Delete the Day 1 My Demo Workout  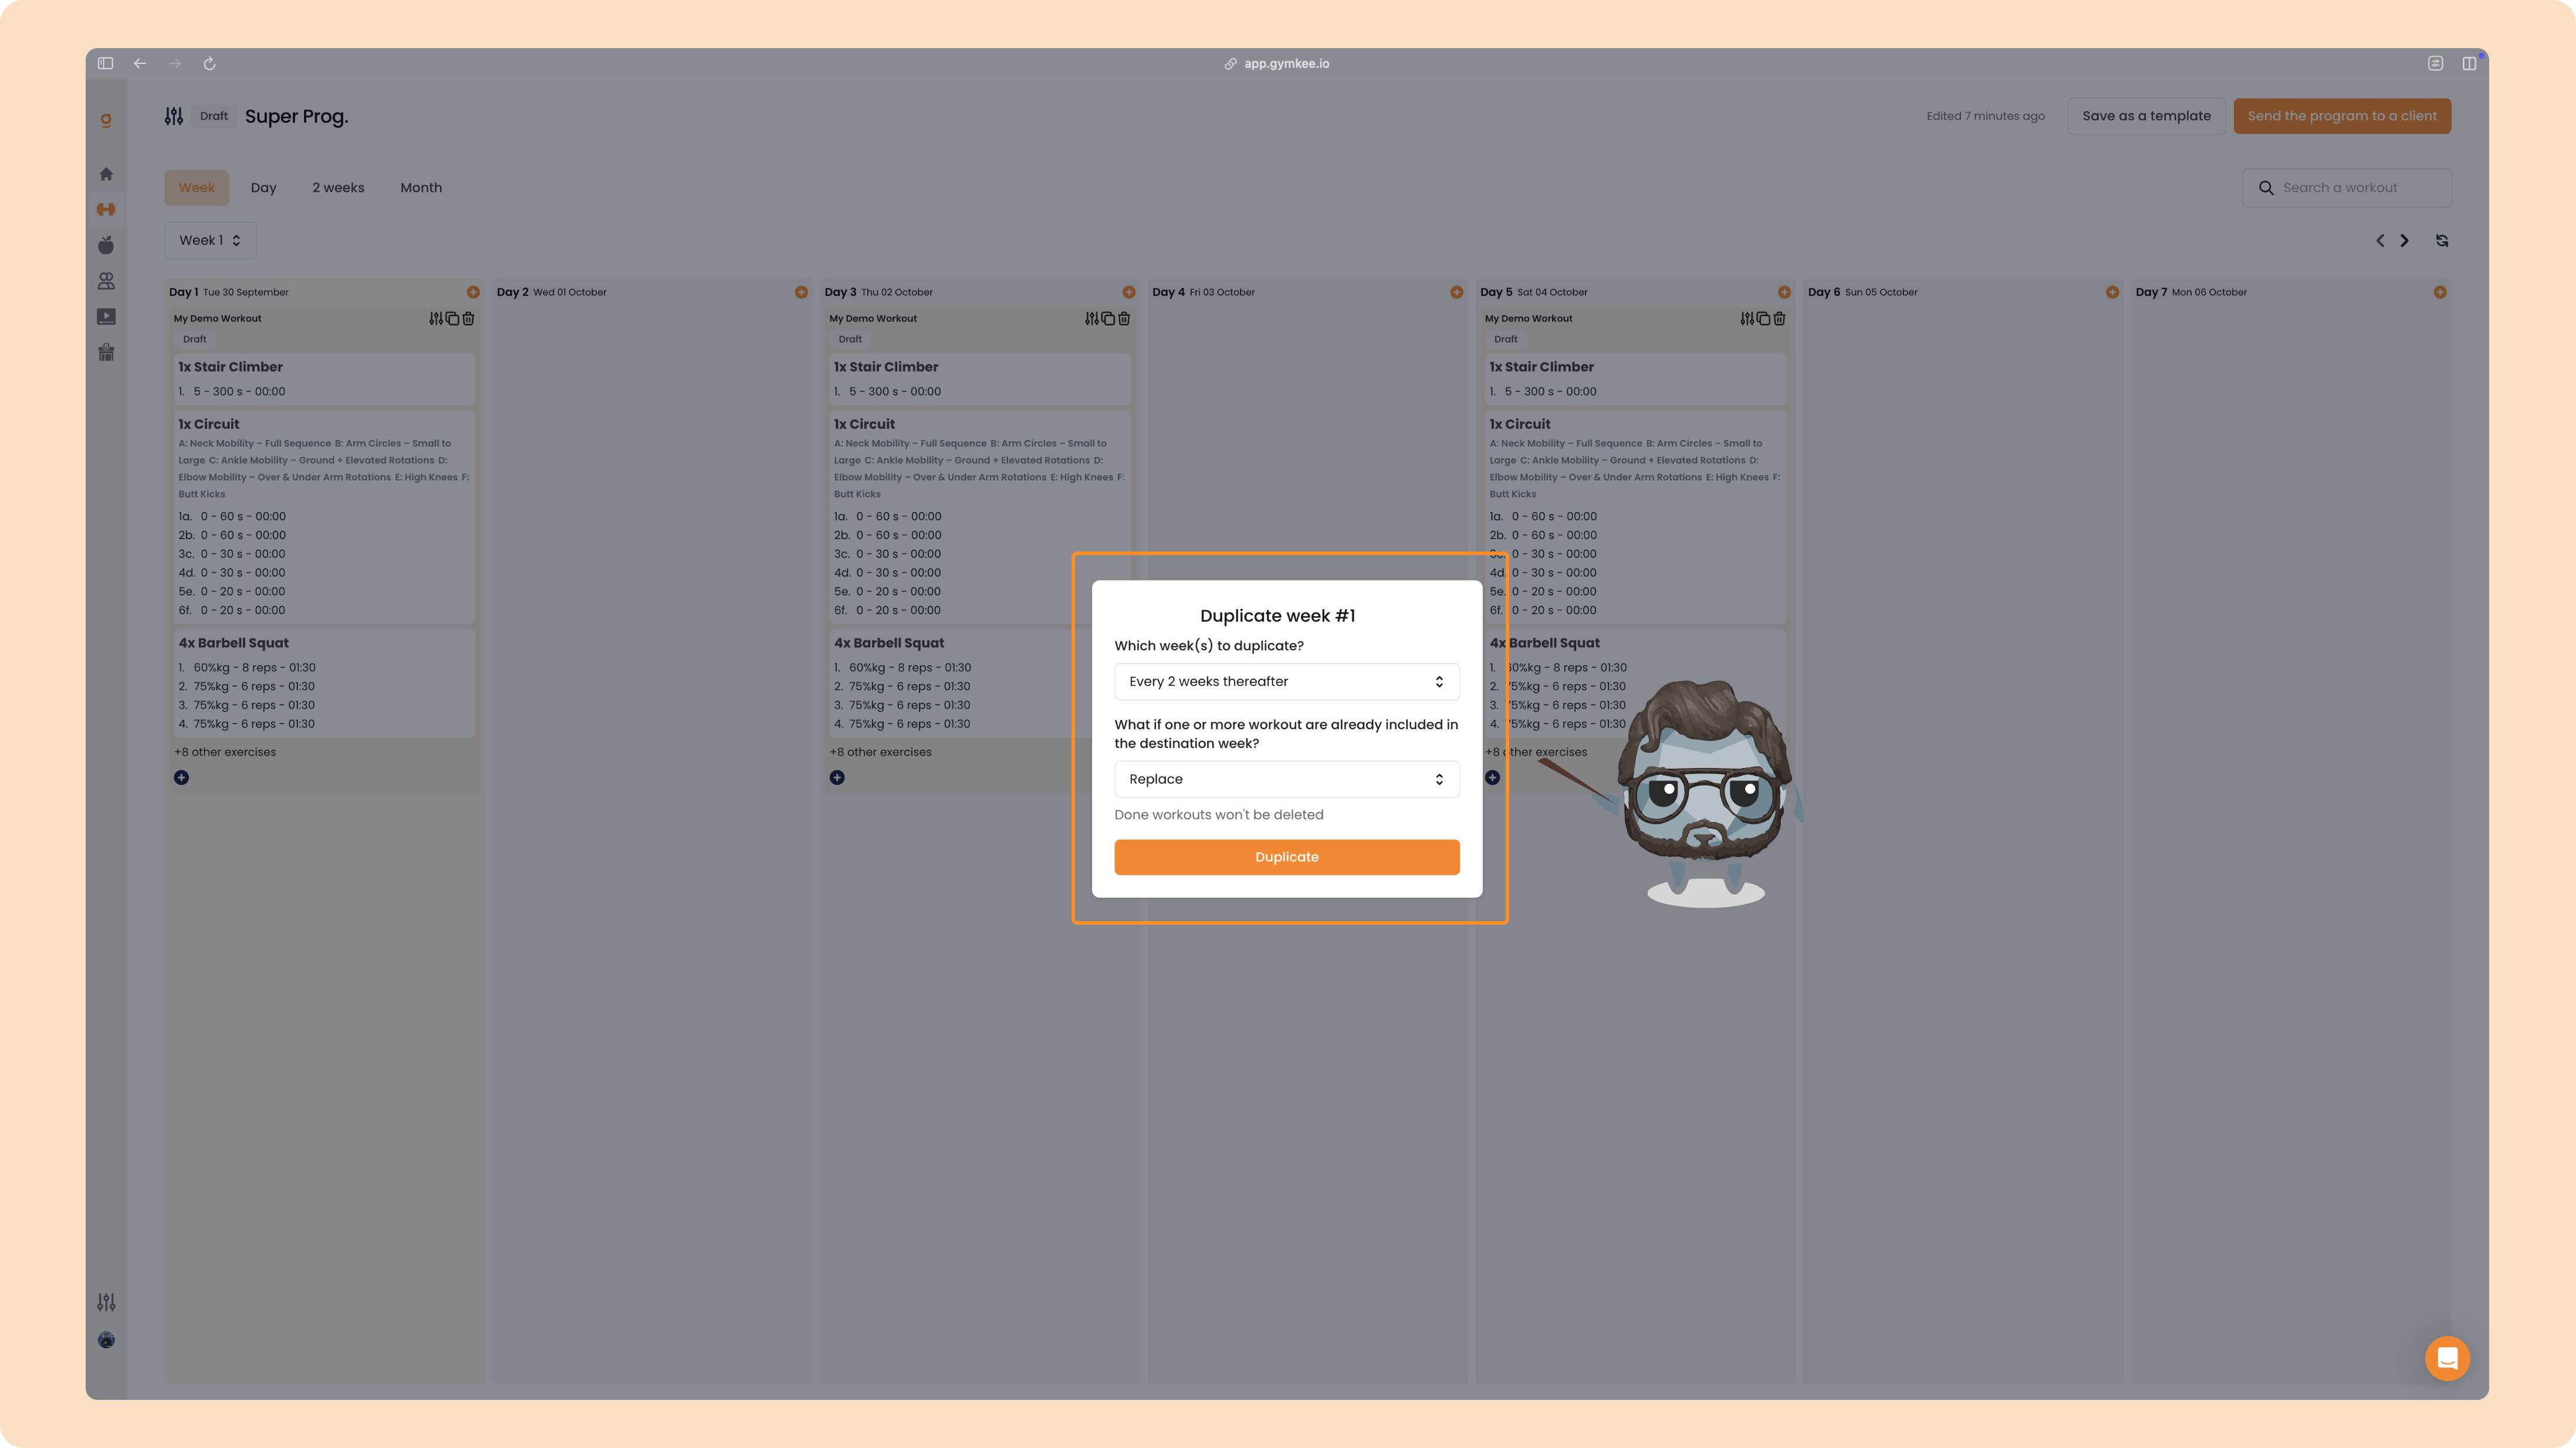[468, 318]
